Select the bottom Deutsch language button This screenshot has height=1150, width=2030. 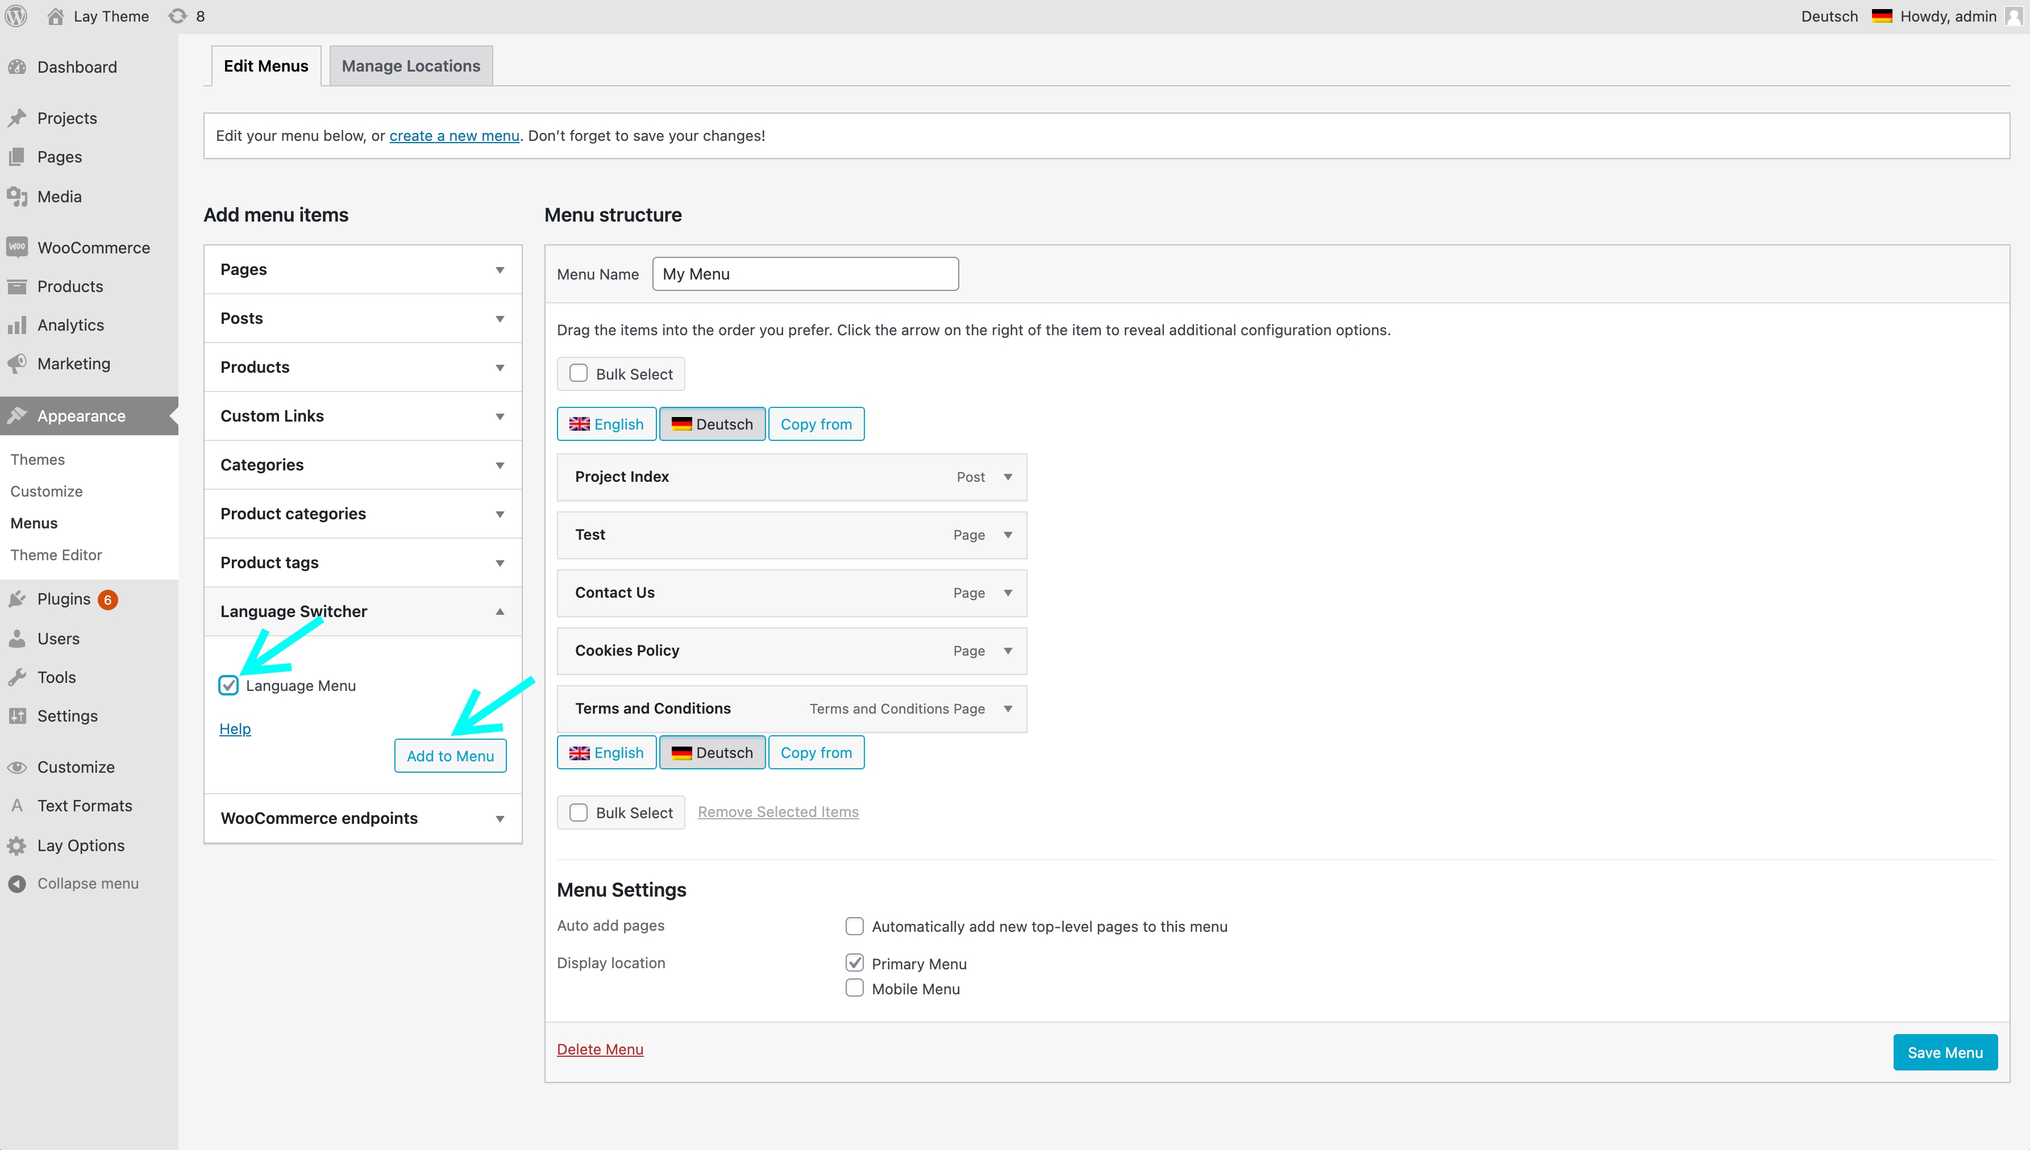coord(712,753)
